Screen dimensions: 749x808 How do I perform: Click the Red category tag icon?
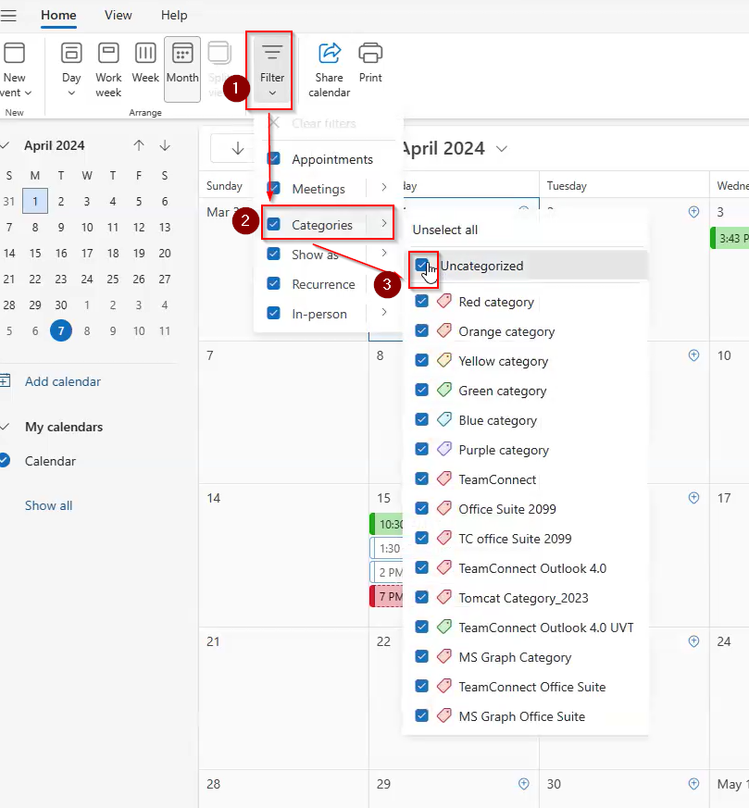click(x=444, y=301)
